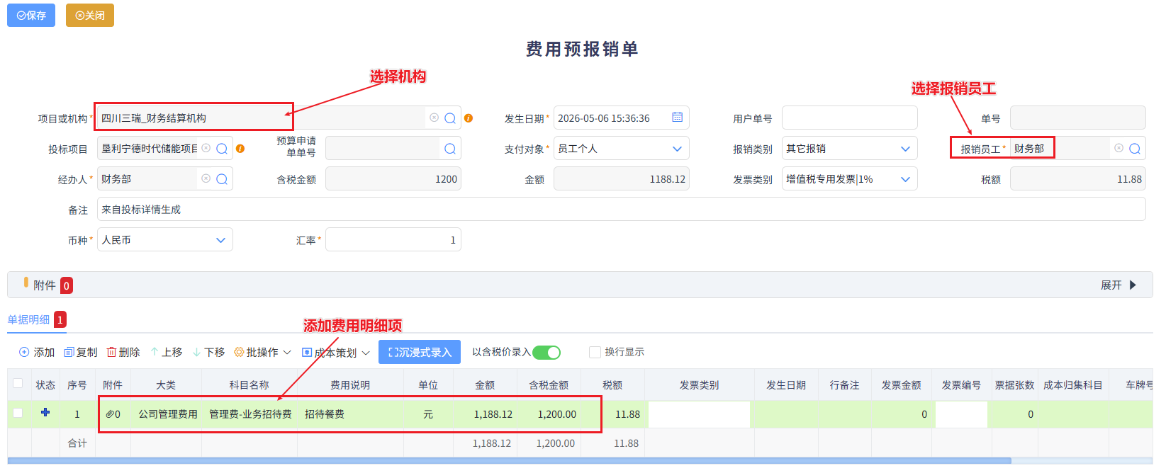Open the 报销类别 dropdown
Image resolution: width=1166 pixels, height=473 pixels.
point(849,149)
